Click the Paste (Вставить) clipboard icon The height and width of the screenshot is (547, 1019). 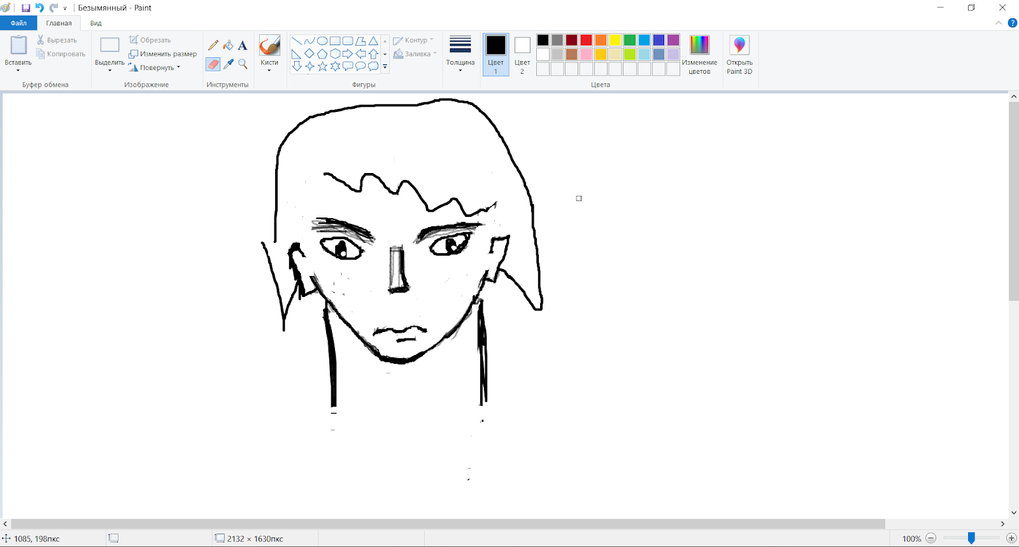click(18, 45)
